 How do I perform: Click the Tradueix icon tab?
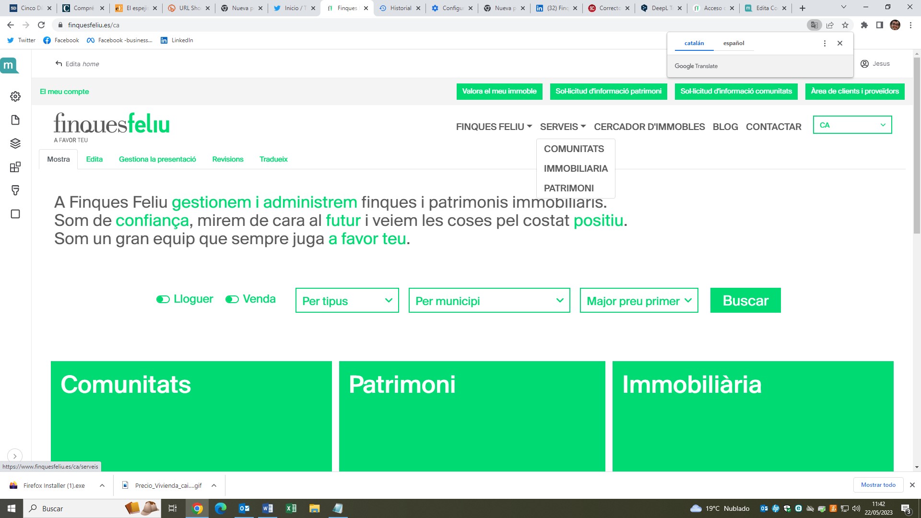coord(273,159)
